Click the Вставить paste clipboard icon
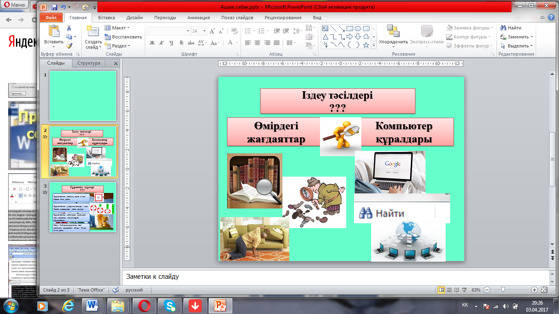This screenshot has height=314, width=559. (54, 31)
